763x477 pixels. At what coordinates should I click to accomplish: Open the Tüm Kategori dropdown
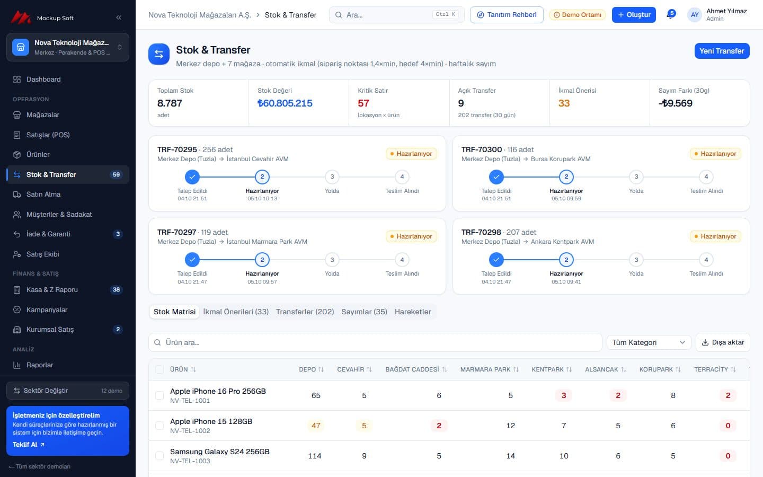click(x=649, y=342)
